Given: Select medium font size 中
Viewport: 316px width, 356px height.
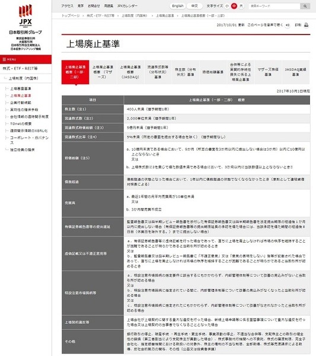Looking at the screenshot, I should (234, 6).
